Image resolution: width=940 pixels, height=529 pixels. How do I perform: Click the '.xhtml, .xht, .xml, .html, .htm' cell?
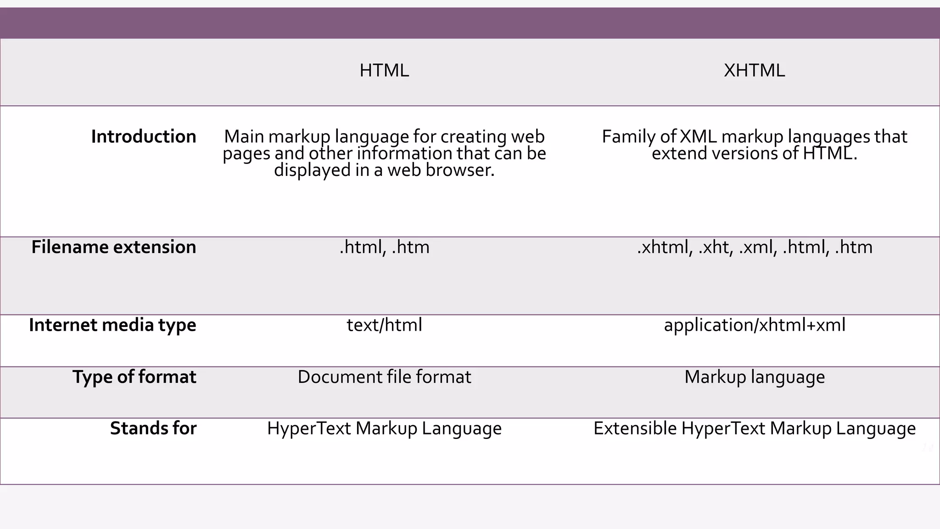tap(754, 247)
